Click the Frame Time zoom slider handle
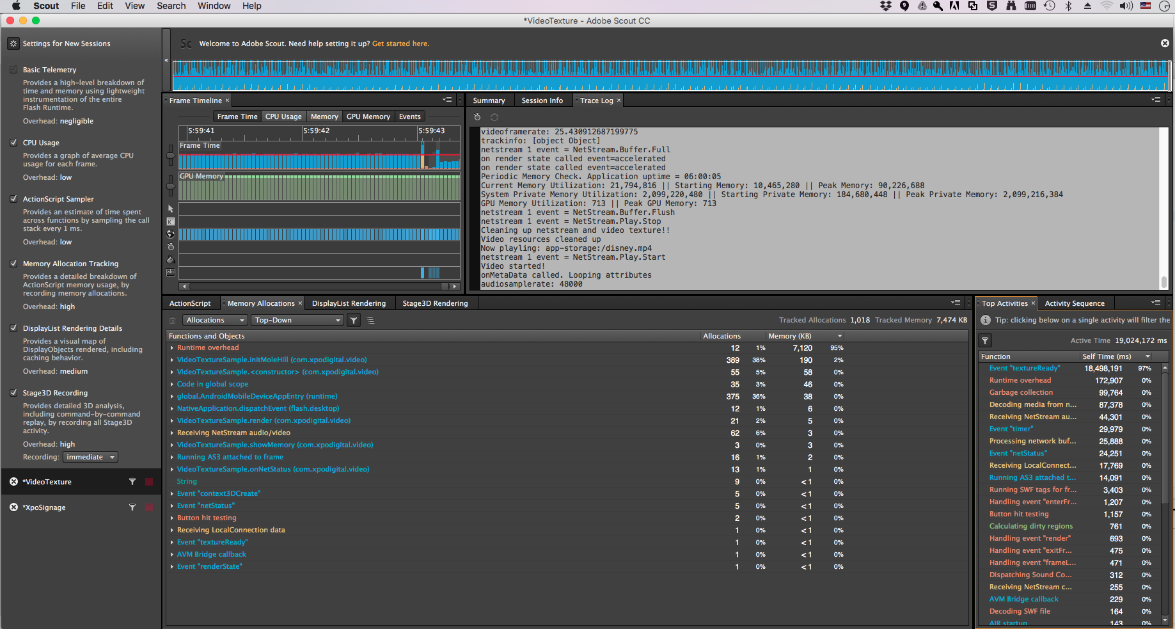The image size is (1175, 629). click(x=170, y=155)
